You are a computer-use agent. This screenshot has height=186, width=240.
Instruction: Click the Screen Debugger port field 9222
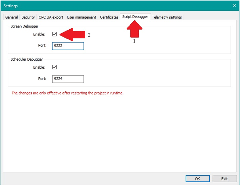coord(68,46)
